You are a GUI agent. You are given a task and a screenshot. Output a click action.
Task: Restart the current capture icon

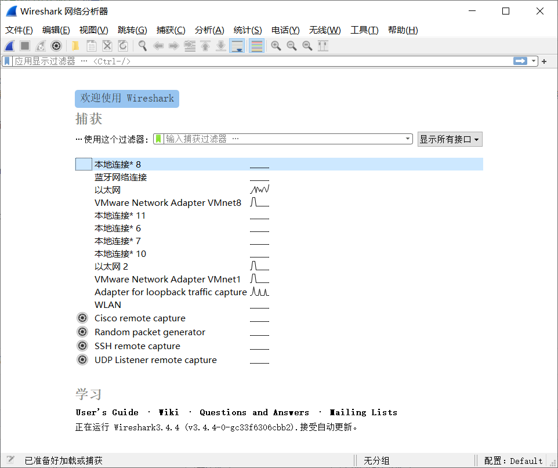point(41,46)
